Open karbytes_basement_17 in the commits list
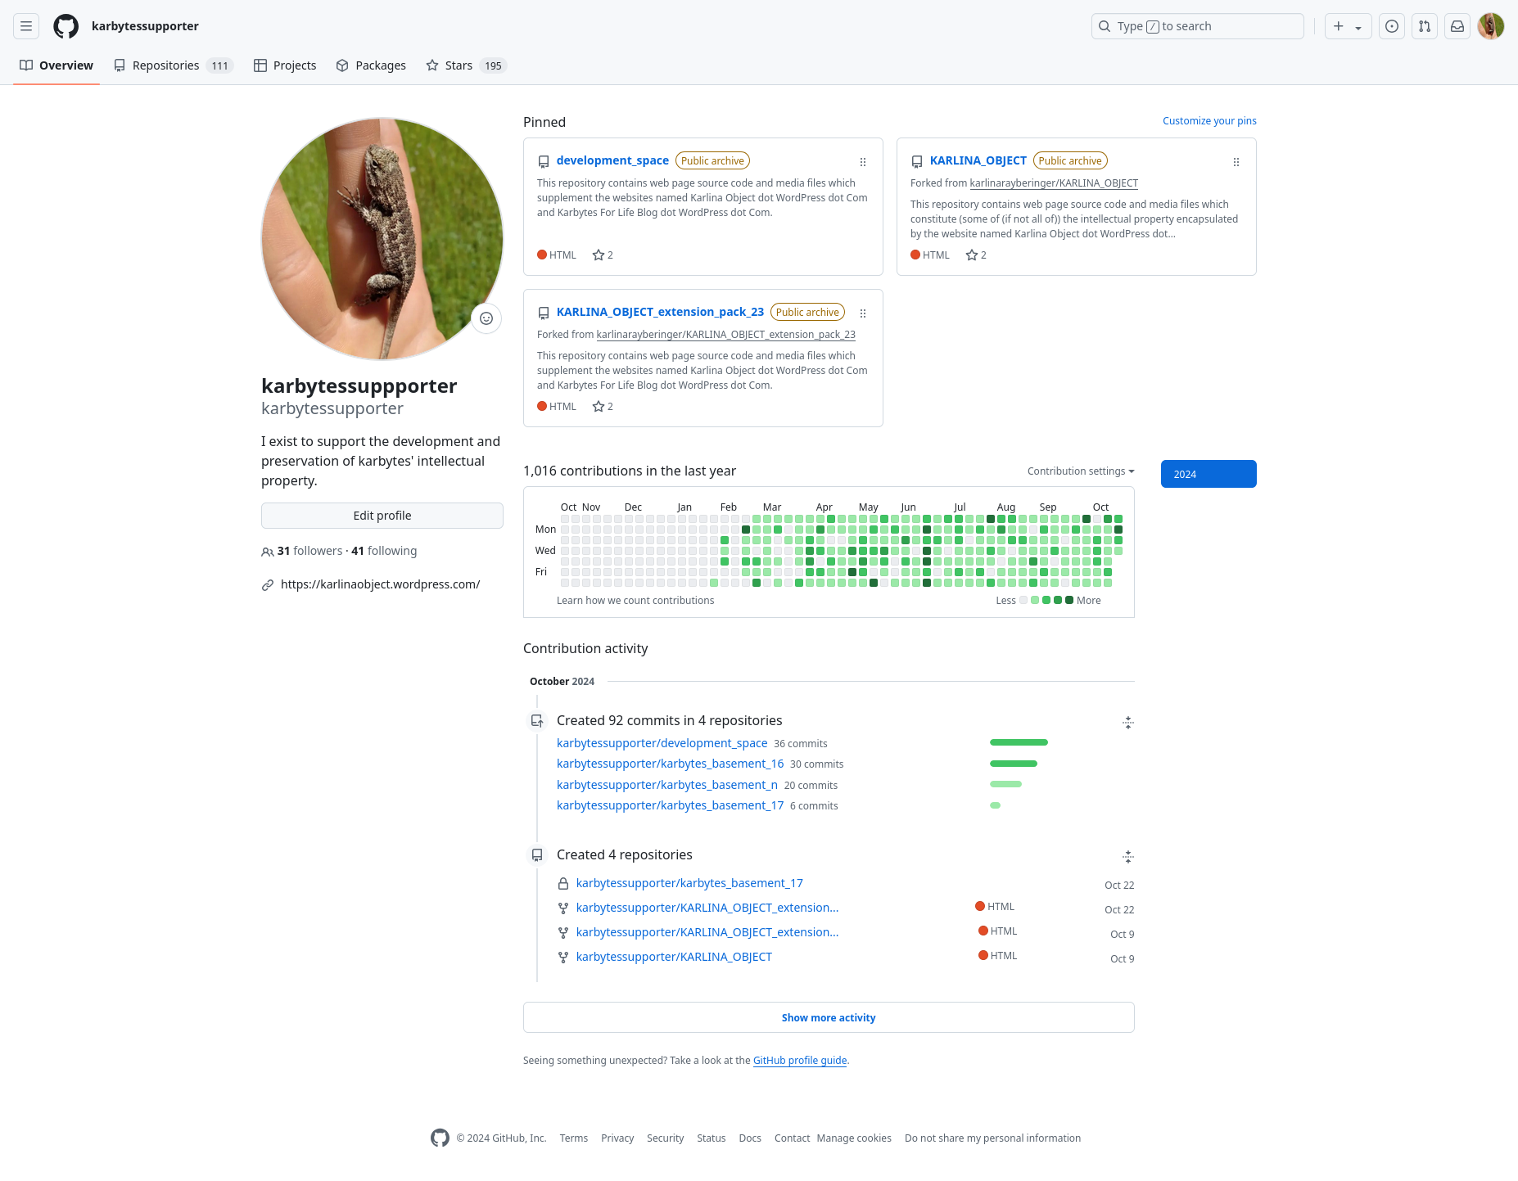Image resolution: width=1518 pixels, height=1181 pixels. tap(670, 805)
